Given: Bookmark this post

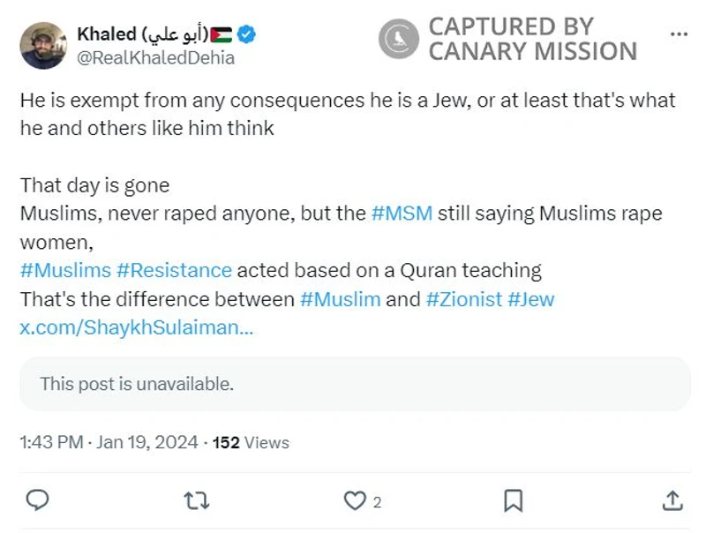Looking at the screenshot, I should [x=513, y=500].
